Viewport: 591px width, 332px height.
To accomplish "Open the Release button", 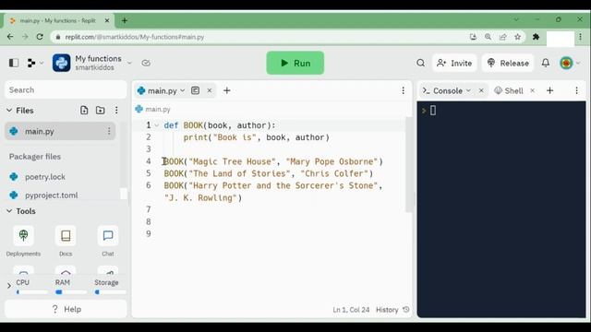I will 508,63.
